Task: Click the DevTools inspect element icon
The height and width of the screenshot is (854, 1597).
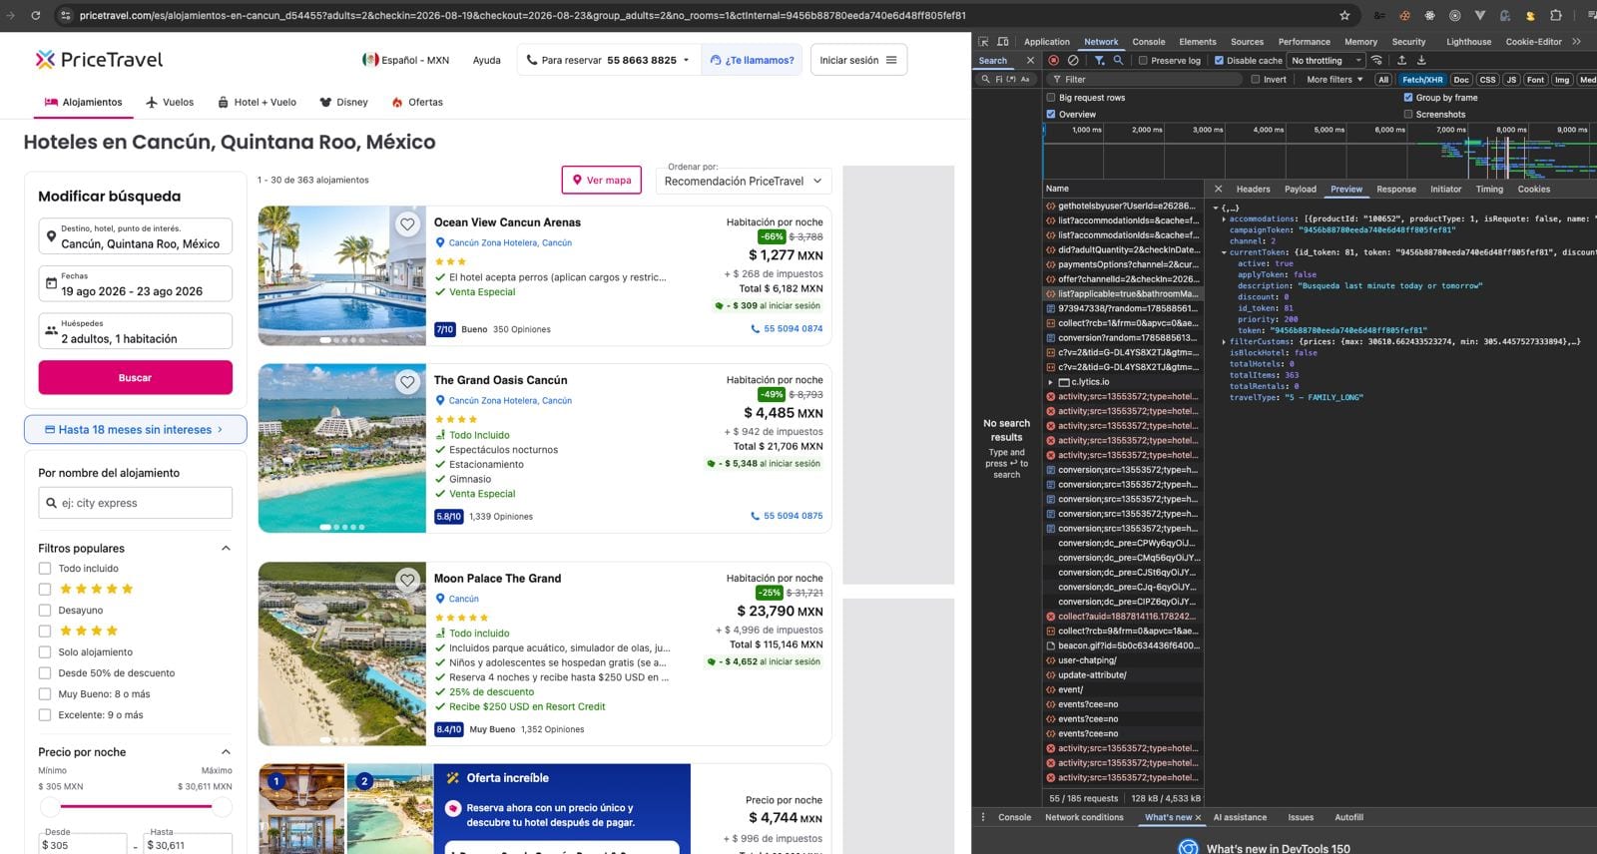Action: coord(983,42)
